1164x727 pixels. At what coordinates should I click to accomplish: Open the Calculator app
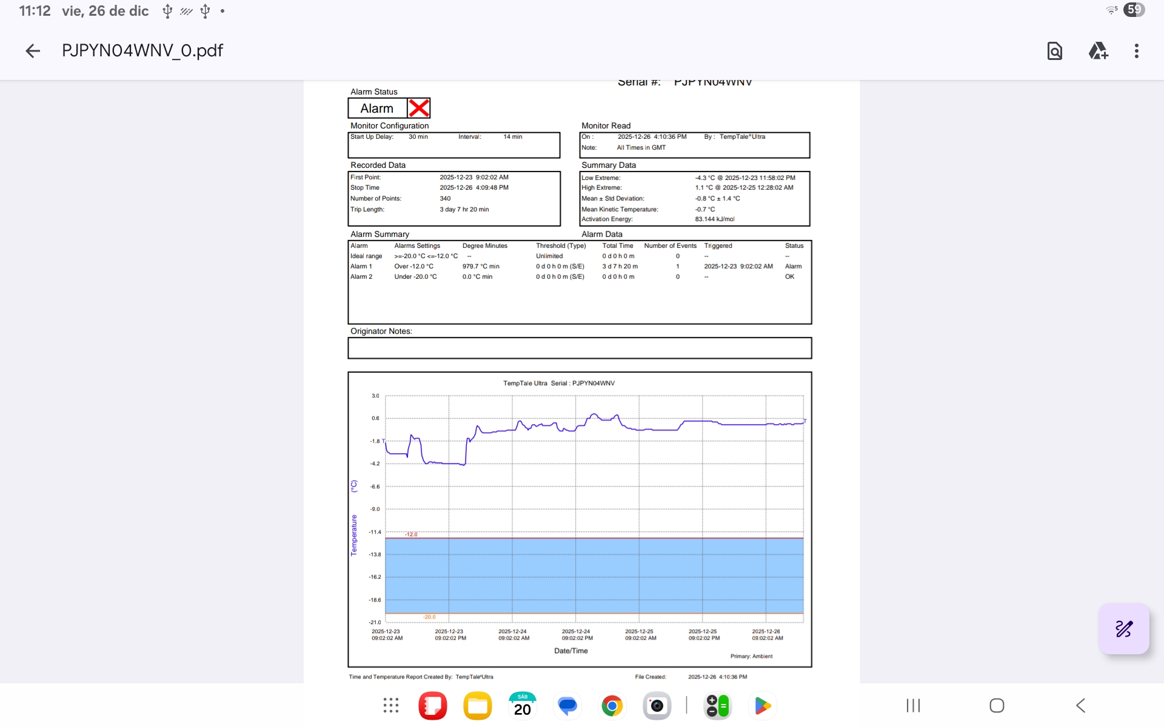[718, 706]
